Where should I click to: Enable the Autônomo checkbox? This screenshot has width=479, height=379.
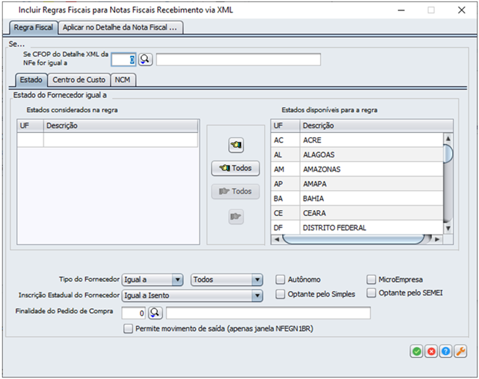281,280
